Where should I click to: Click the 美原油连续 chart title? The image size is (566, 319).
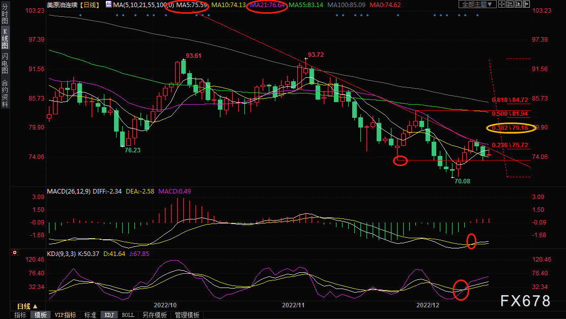[62, 5]
